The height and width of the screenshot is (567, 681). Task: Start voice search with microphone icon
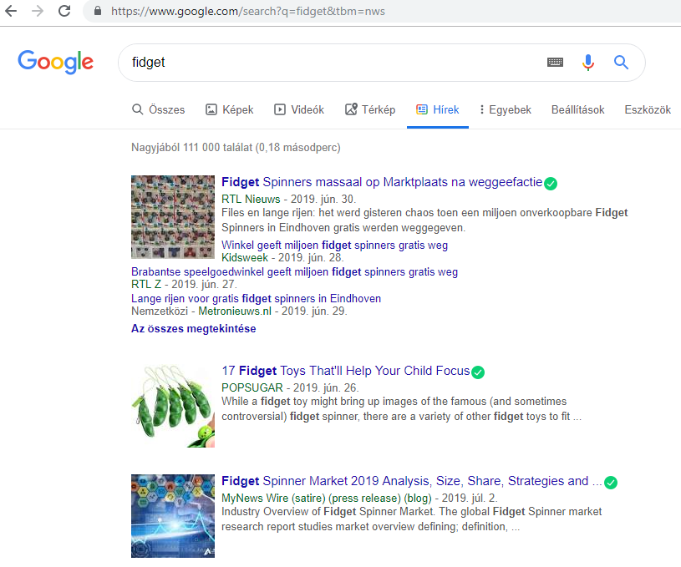coord(588,63)
